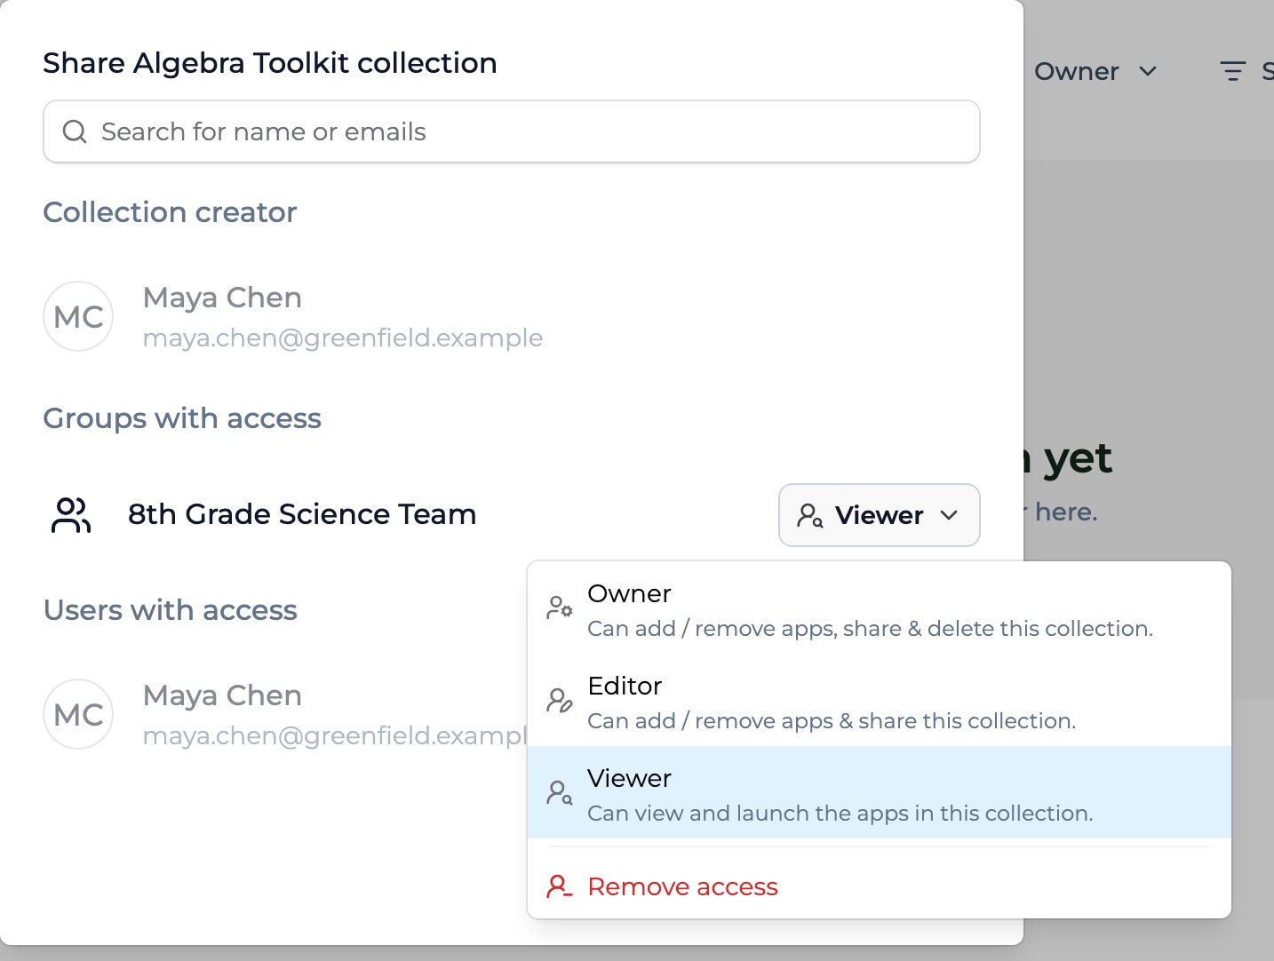The height and width of the screenshot is (961, 1274).
Task: Click the Owner role icon in dropdown
Action: 559,608
